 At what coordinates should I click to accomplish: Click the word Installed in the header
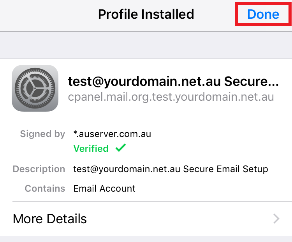tap(167, 14)
